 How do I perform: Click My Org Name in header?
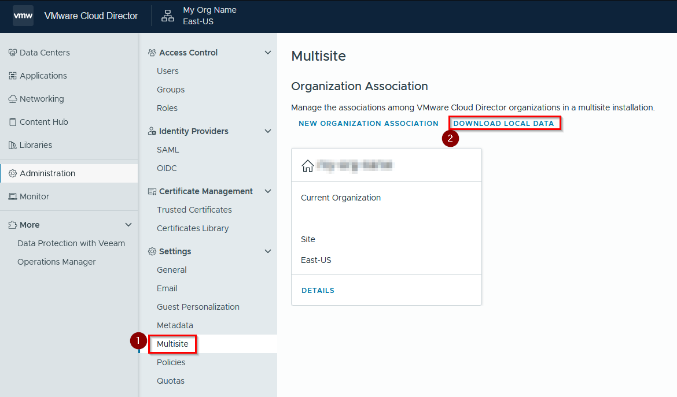click(209, 10)
